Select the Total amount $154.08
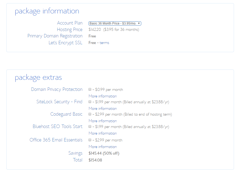Viewport: 239px width, 172px height. [95, 160]
